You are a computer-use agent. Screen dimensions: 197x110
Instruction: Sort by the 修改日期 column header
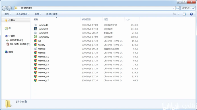click(86, 19)
